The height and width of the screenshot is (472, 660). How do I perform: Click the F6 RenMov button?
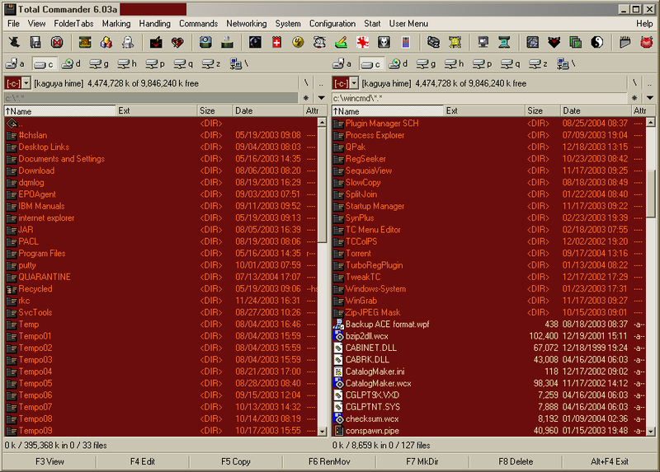[x=329, y=461]
